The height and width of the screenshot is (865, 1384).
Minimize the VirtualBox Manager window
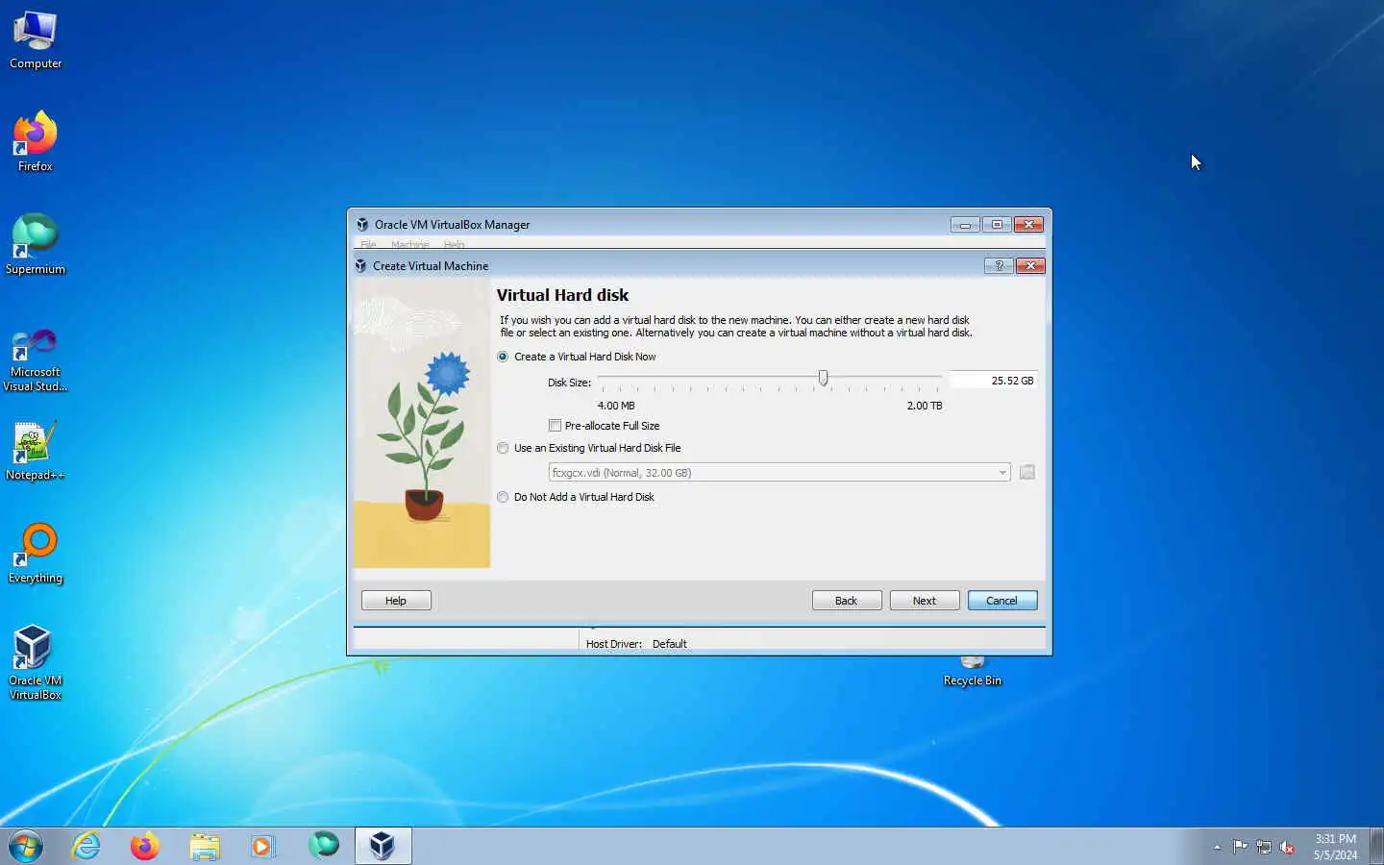[965, 224]
